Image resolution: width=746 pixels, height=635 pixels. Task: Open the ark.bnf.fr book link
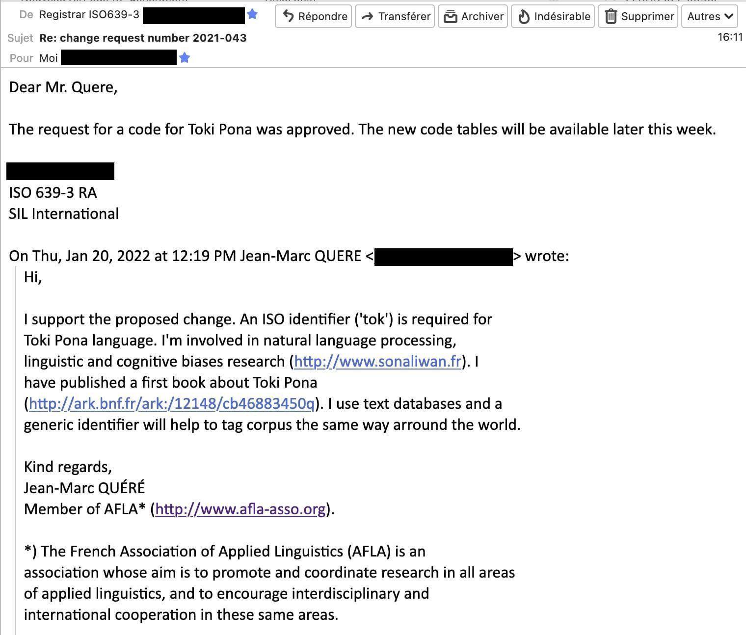point(172,403)
